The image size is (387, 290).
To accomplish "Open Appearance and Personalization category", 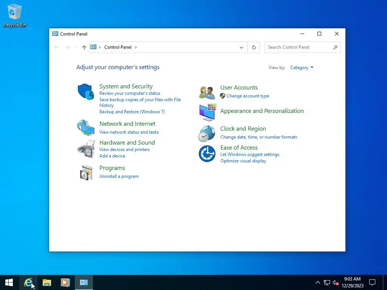I will [x=262, y=111].
